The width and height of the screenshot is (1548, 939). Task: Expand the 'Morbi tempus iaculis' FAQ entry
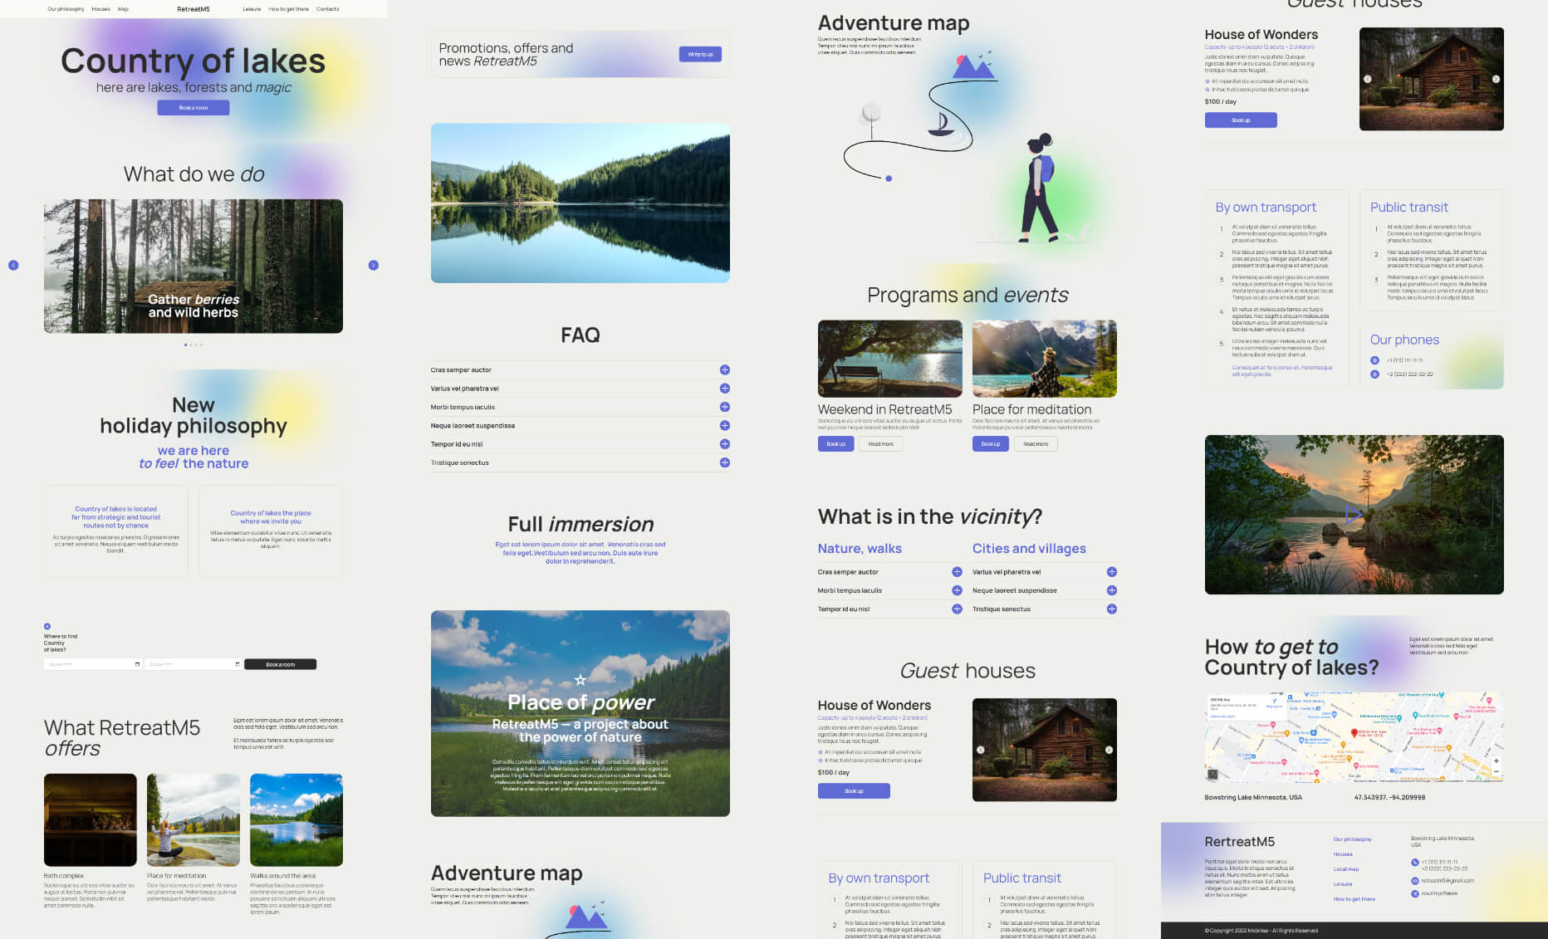pos(724,407)
